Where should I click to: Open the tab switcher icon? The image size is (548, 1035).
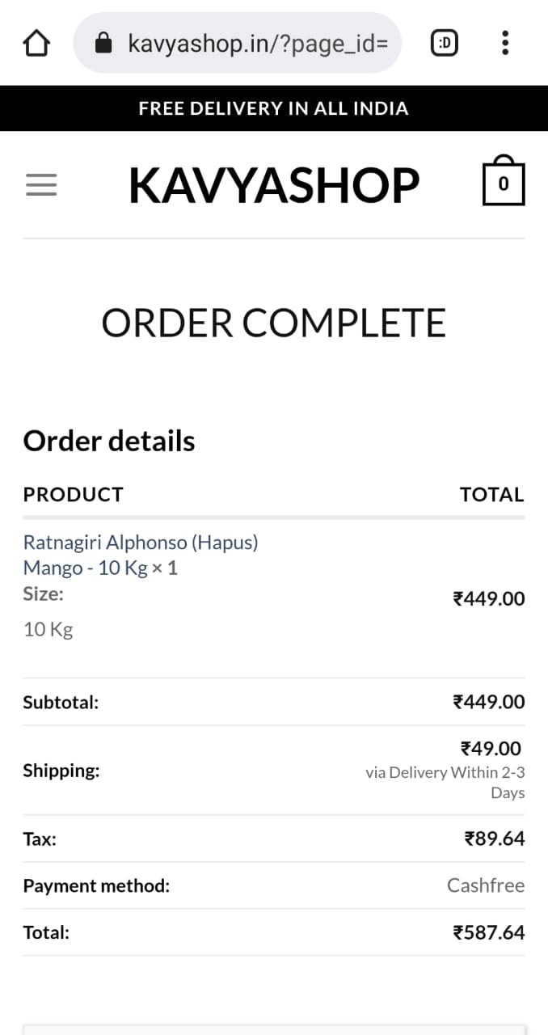(444, 43)
